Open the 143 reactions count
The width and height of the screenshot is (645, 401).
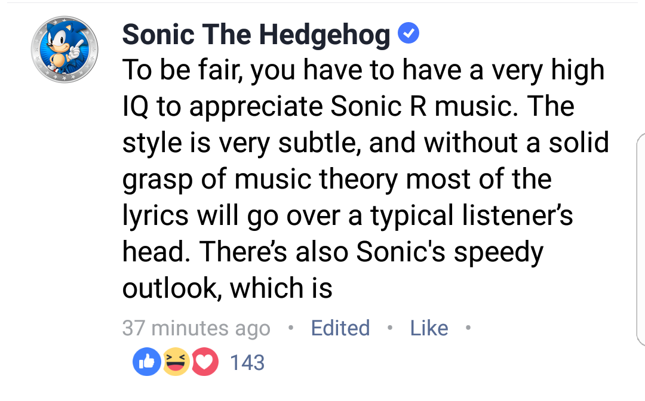[247, 362]
